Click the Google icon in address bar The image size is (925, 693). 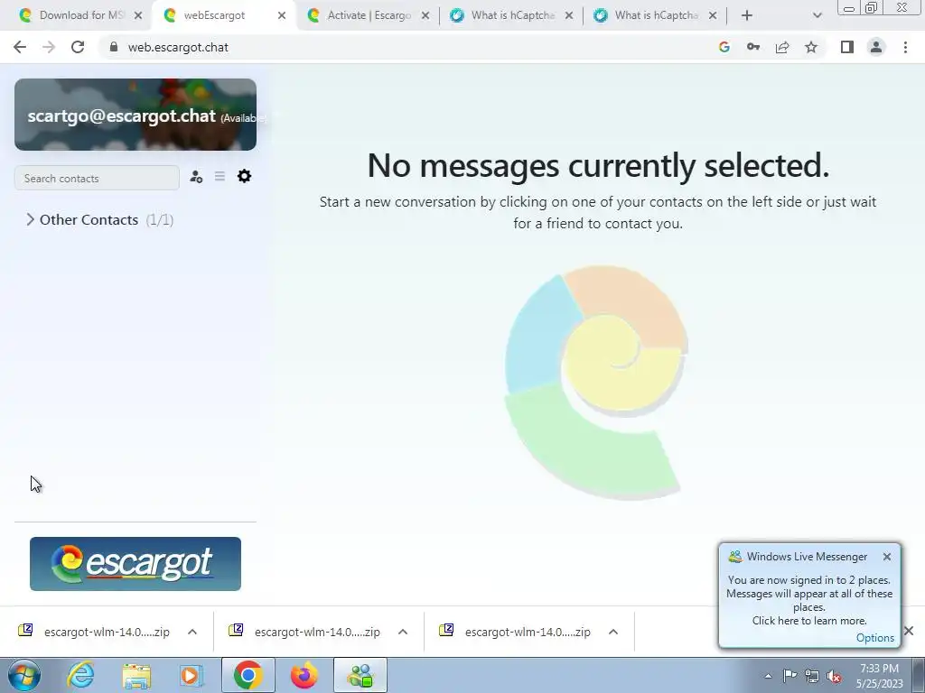tap(724, 47)
